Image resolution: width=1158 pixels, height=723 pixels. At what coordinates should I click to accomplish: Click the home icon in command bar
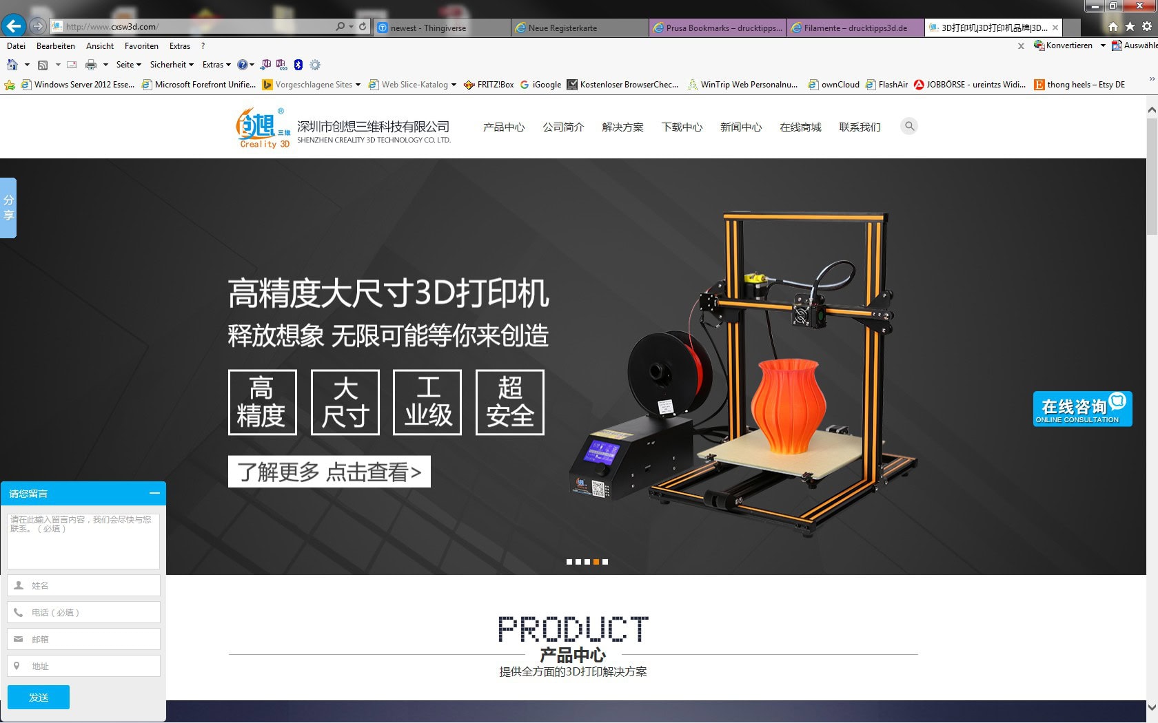[x=12, y=65]
